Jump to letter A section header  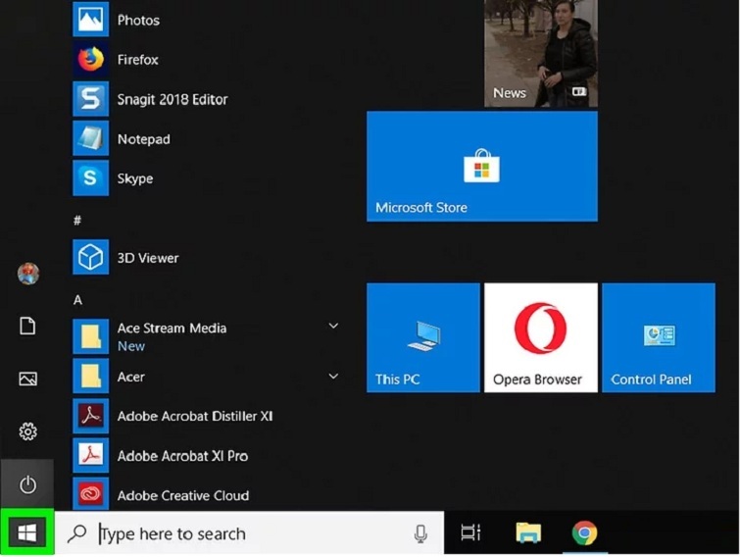77,299
